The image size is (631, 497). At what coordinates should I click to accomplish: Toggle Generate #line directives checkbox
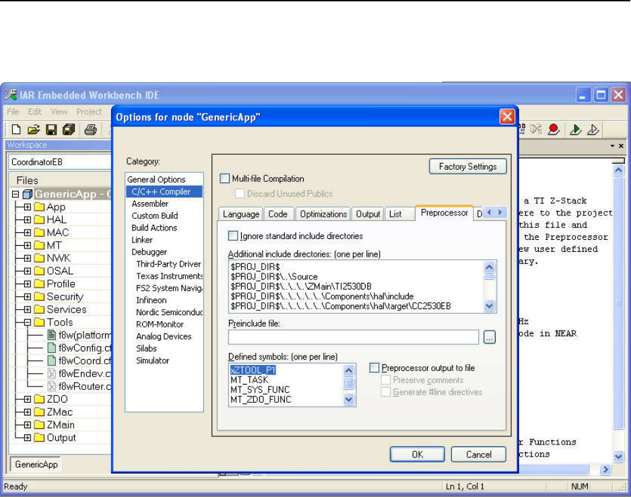(385, 392)
